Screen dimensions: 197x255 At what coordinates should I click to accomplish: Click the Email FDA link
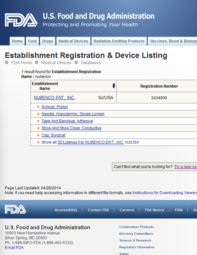click(x=14, y=247)
